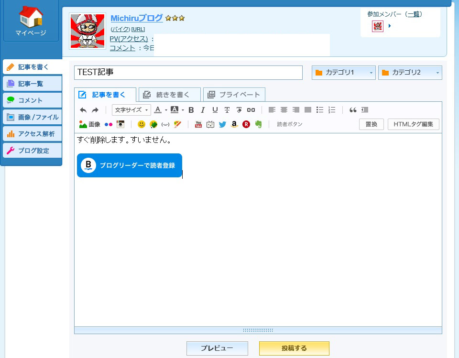
Task: Switch to the 続きを書く tab
Action: [170, 95]
